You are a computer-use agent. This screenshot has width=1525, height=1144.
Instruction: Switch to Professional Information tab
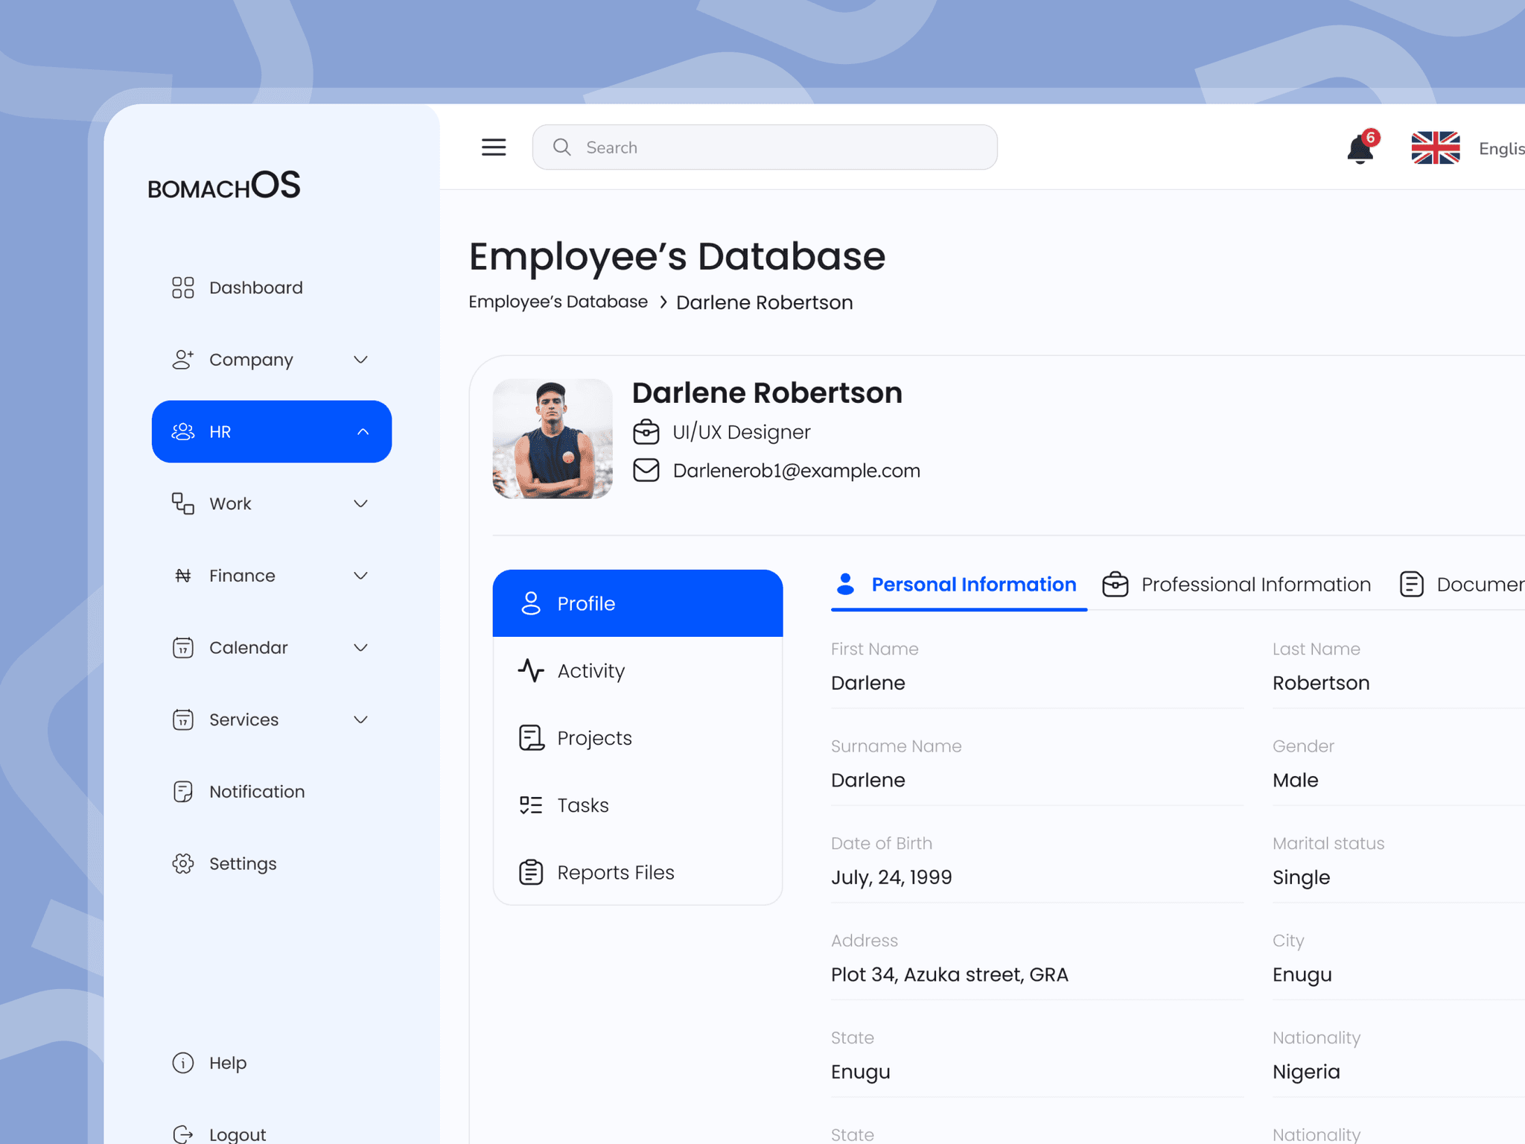pos(1236,585)
